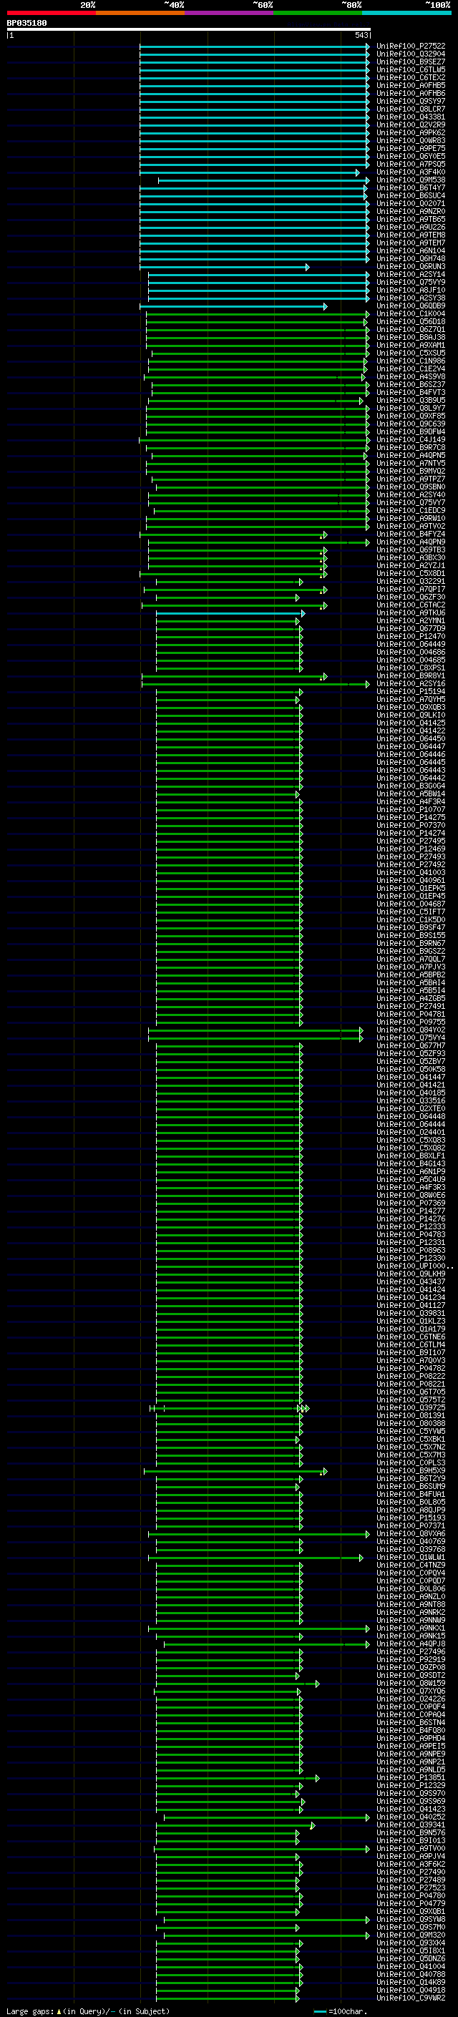Open UniRef100_Q9M538 hit label
Viewport: 458px width, 2017px height.
(x=411, y=180)
